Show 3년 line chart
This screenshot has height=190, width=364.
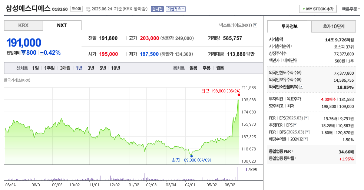[91, 68]
